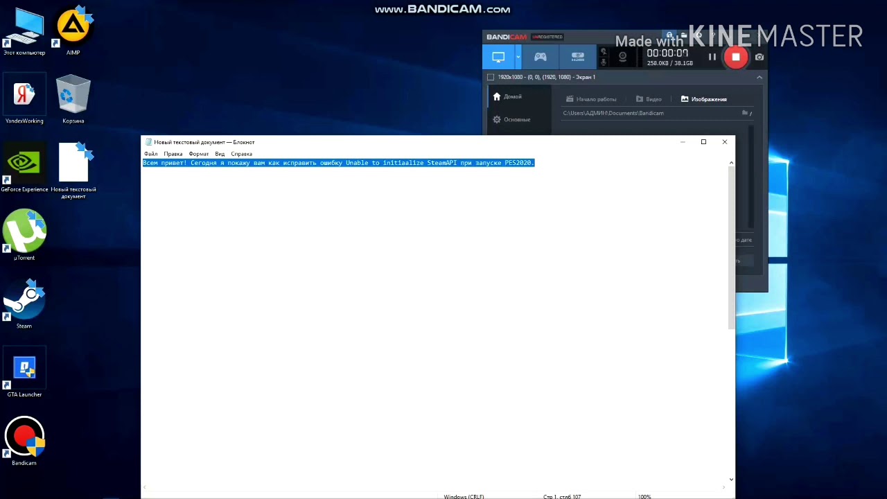Switch to Начало работы tab in Bandicam

click(591, 99)
